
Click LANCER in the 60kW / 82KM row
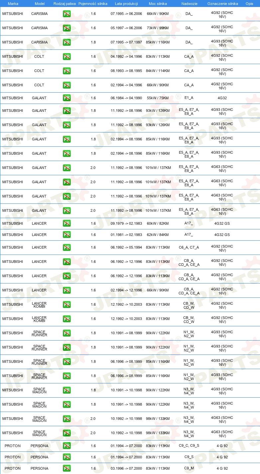click(x=39, y=223)
